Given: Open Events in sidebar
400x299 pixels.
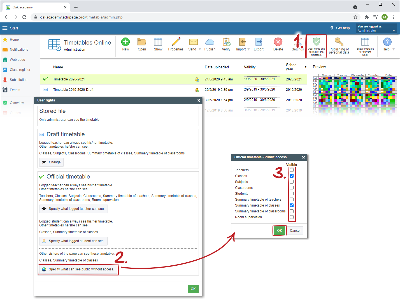Looking at the screenshot, I should point(15,90).
